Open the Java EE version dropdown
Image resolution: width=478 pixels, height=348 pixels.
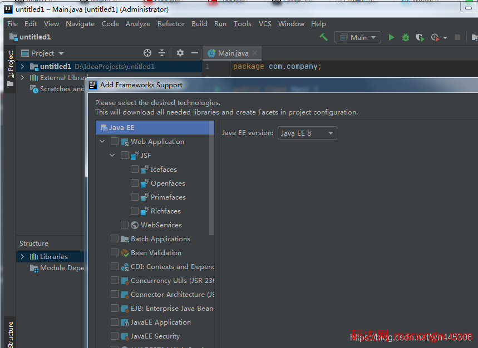click(307, 133)
